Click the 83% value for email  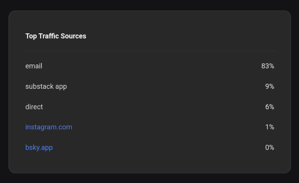pyautogui.click(x=267, y=66)
